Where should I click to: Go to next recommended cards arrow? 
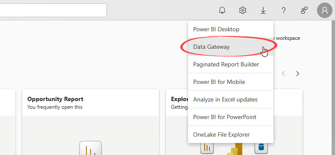(x=297, y=74)
